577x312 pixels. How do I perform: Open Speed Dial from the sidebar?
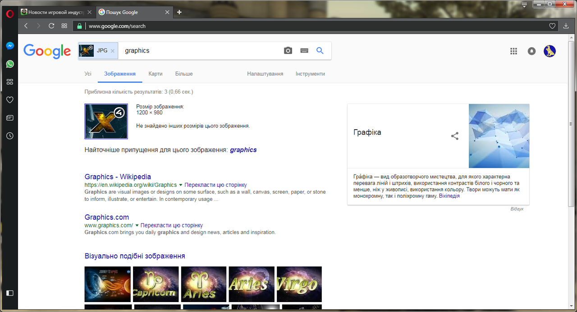pyautogui.click(x=9, y=82)
